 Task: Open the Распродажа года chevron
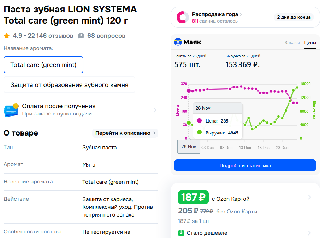point(241,15)
